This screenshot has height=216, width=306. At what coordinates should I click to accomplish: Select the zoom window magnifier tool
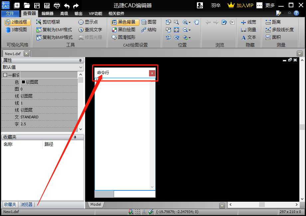pyautogui.click(x=176, y=22)
